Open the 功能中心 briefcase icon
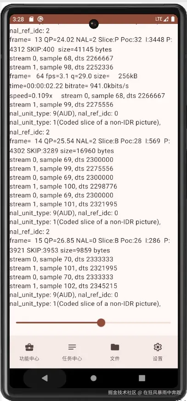187x401 pixels. click(29, 347)
